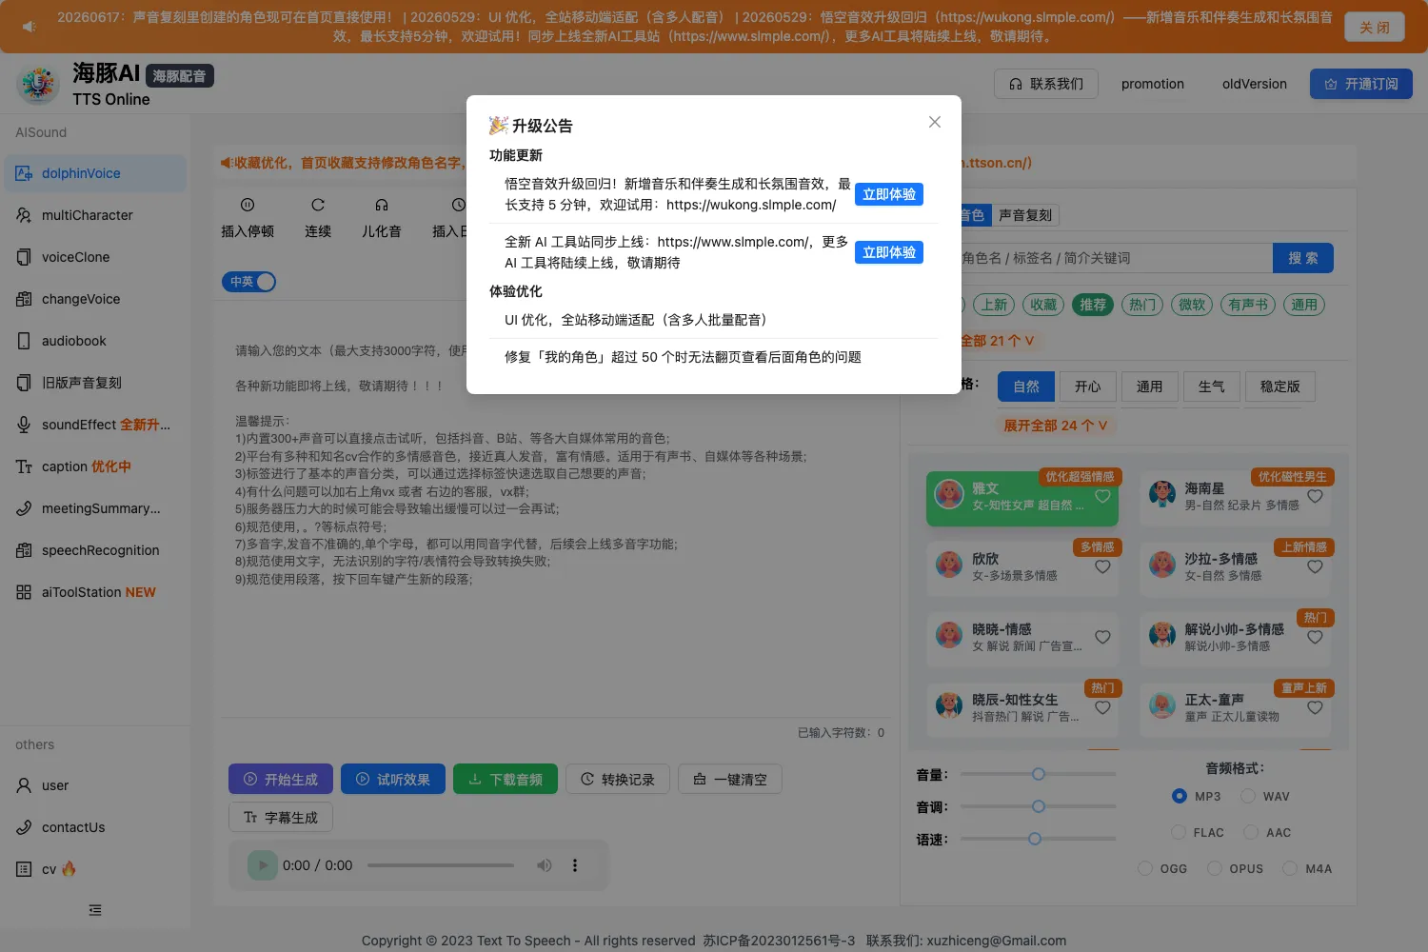Click the user profile icon

tap(24, 785)
